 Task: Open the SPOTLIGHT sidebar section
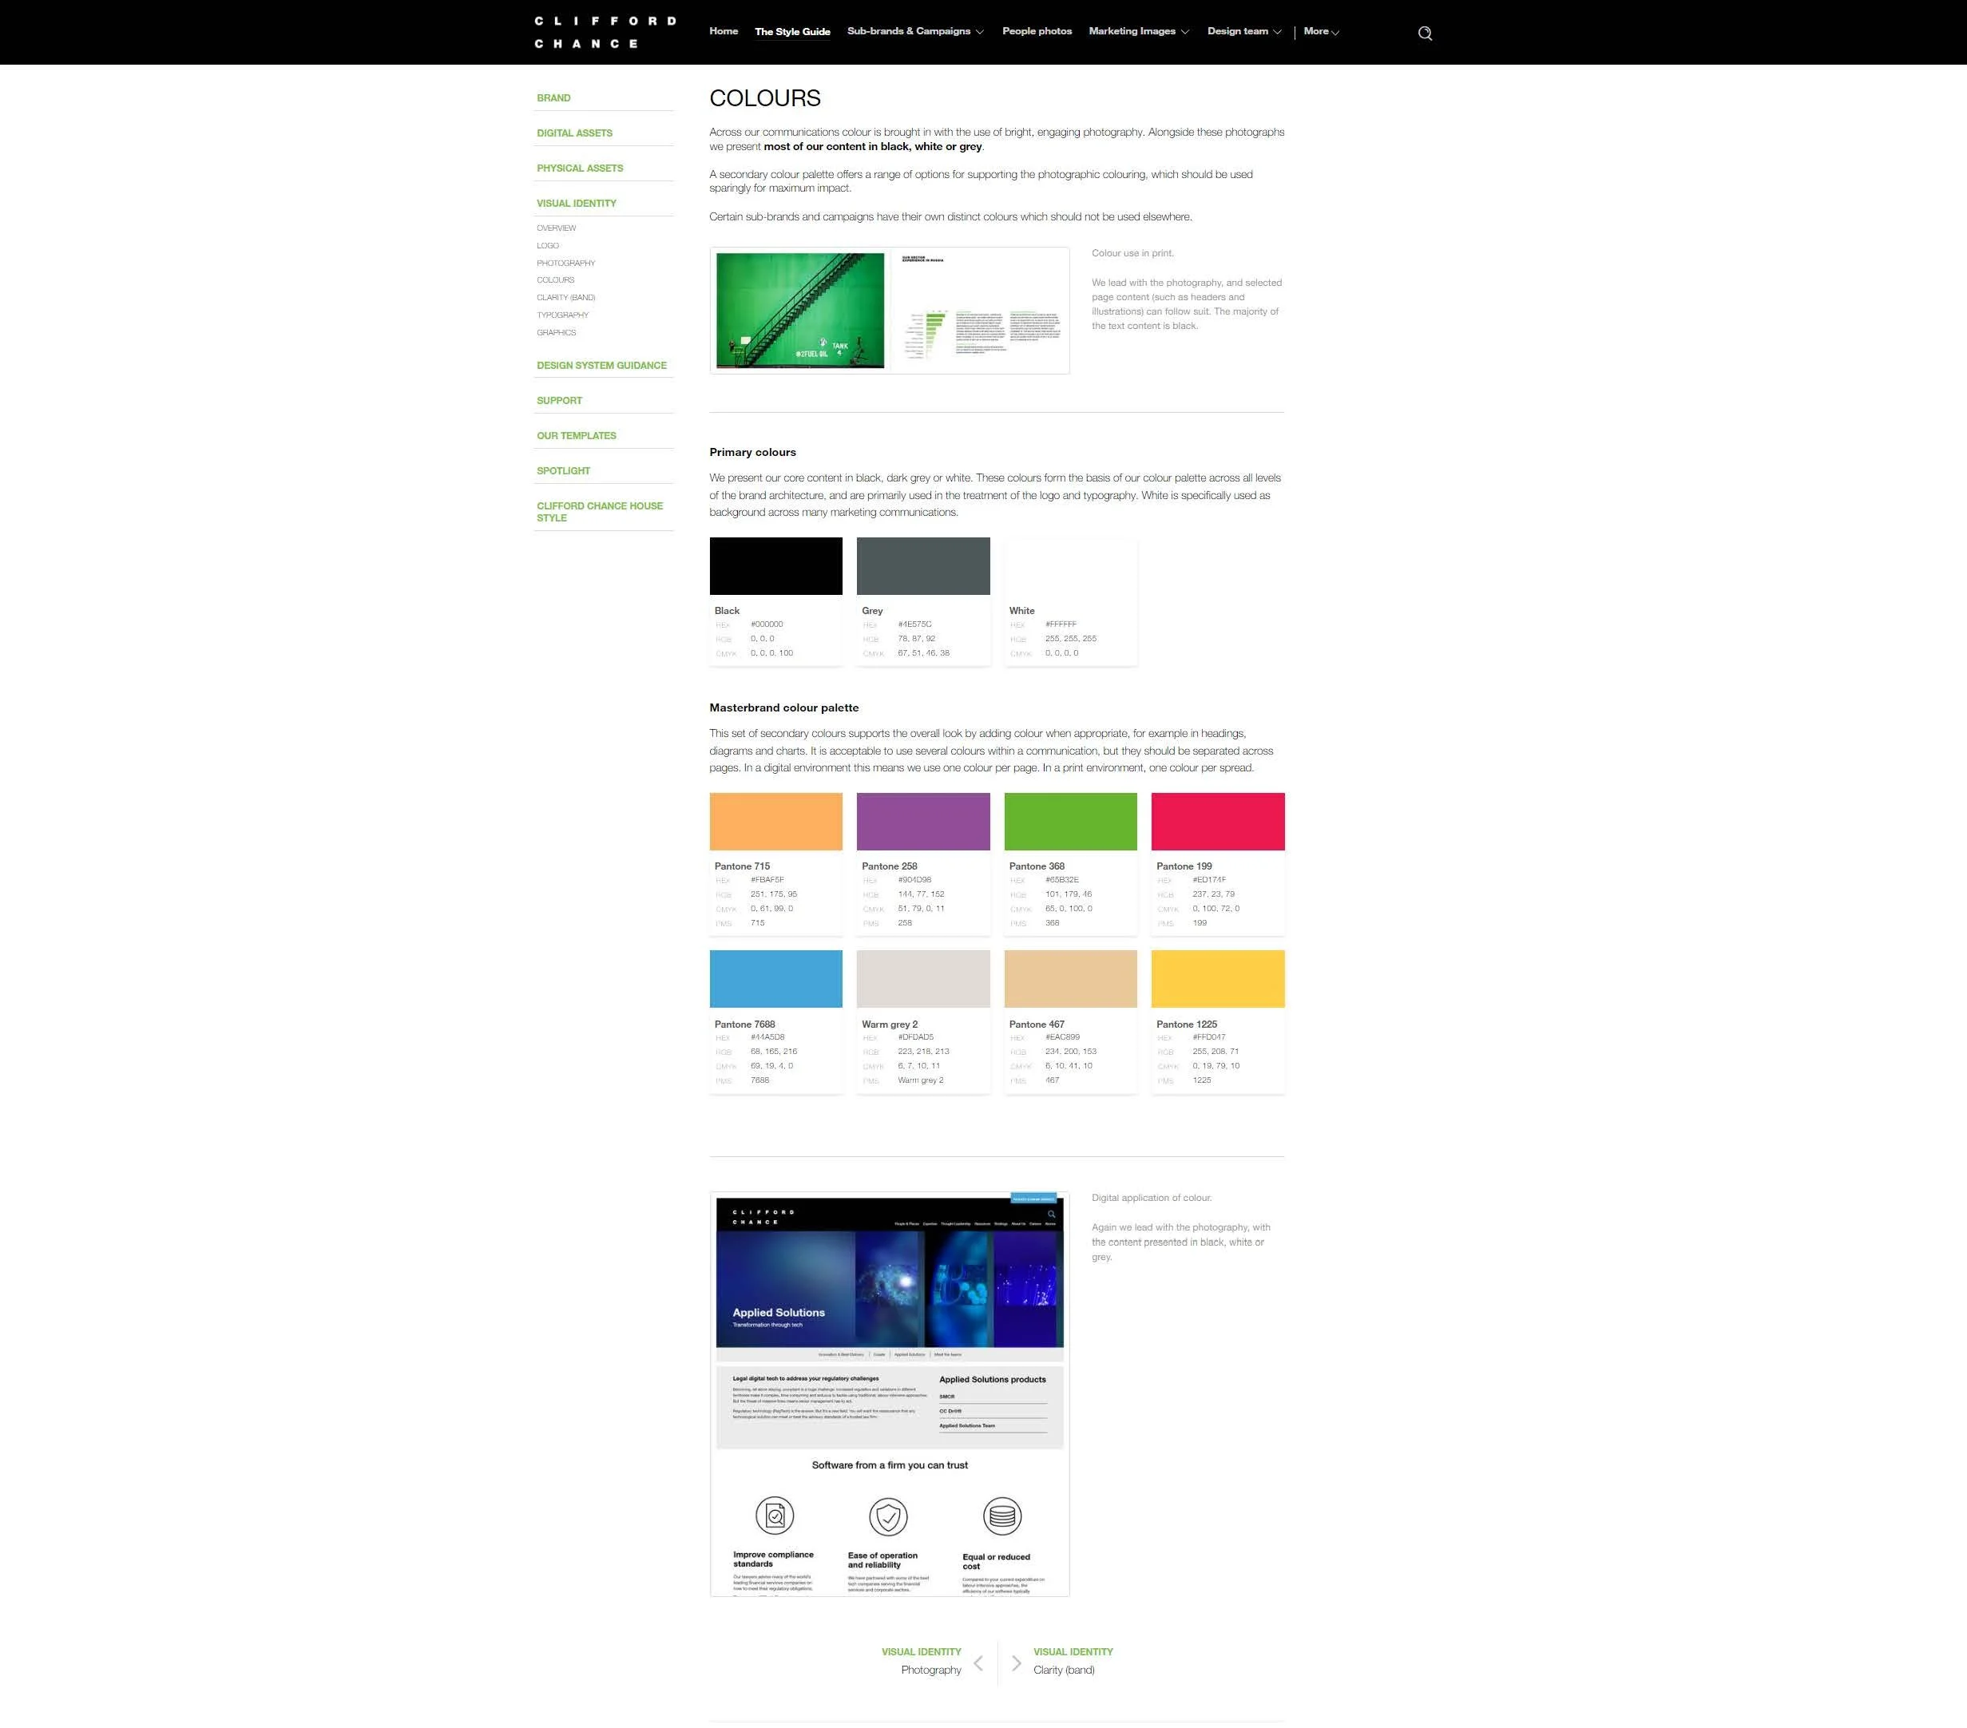pyautogui.click(x=563, y=470)
